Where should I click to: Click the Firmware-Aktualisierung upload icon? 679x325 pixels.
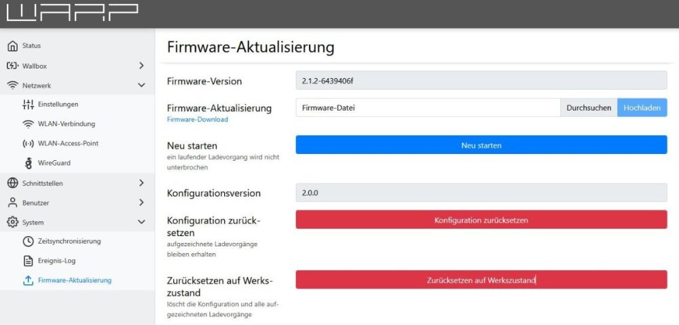click(x=28, y=280)
